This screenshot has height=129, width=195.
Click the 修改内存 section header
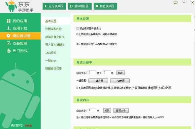point(132,100)
